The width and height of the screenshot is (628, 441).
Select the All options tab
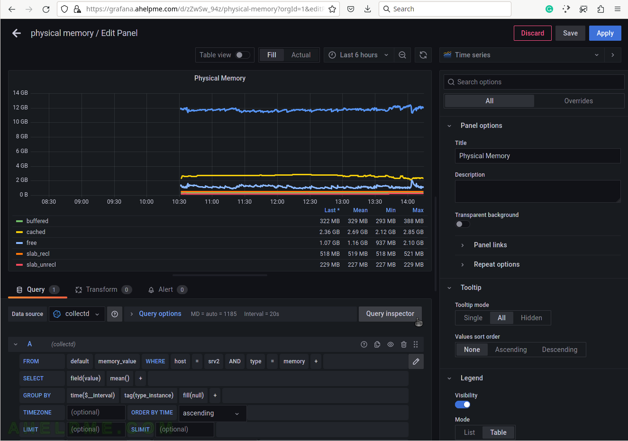point(490,101)
